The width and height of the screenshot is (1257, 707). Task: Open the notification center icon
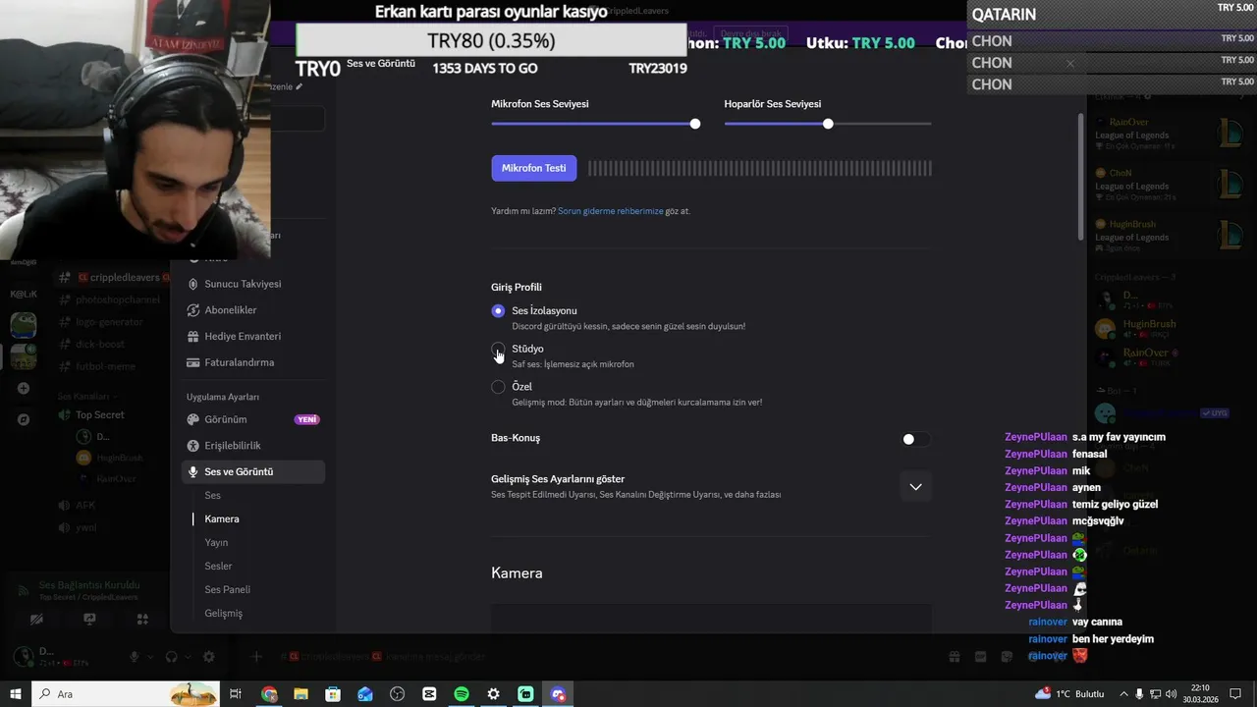click(x=1235, y=694)
